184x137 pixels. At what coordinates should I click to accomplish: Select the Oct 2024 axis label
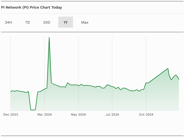[x=146, y=114]
